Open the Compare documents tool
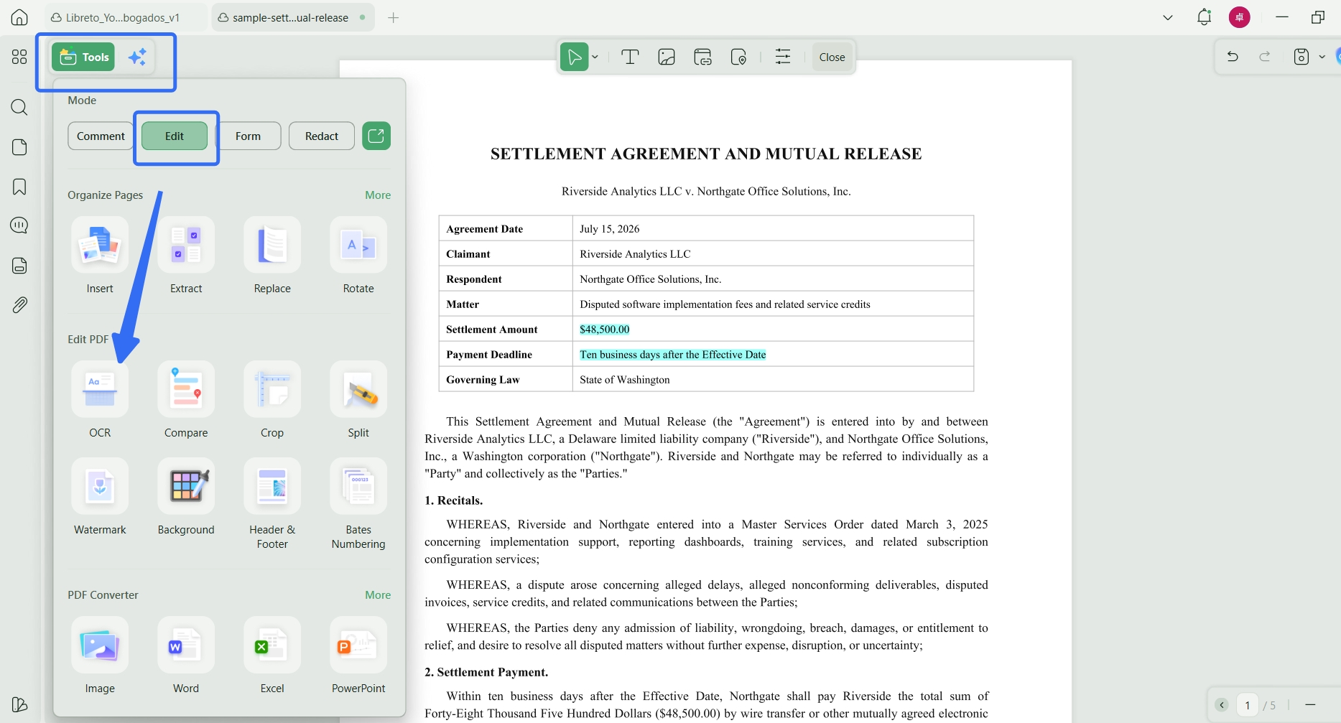 186,389
